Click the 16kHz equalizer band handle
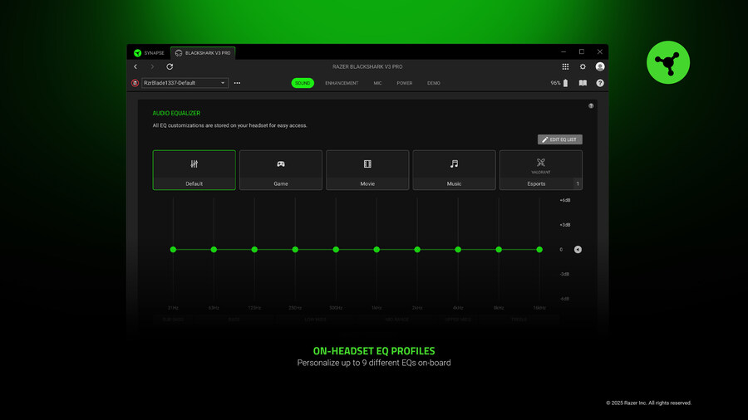This screenshot has height=420, width=748. [539, 250]
